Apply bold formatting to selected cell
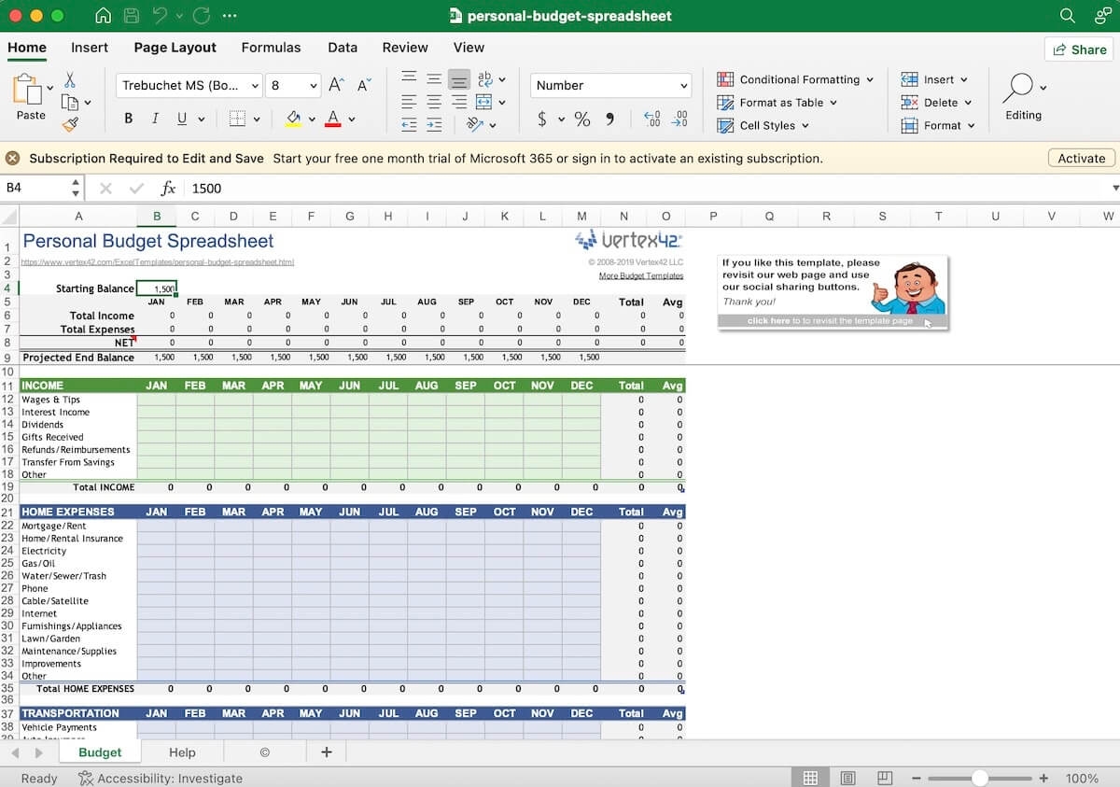 (128, 118)
